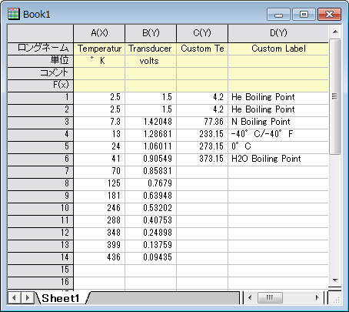349x312 pixels.
Task: Select row header 16
Action: (x=41, y=283)
